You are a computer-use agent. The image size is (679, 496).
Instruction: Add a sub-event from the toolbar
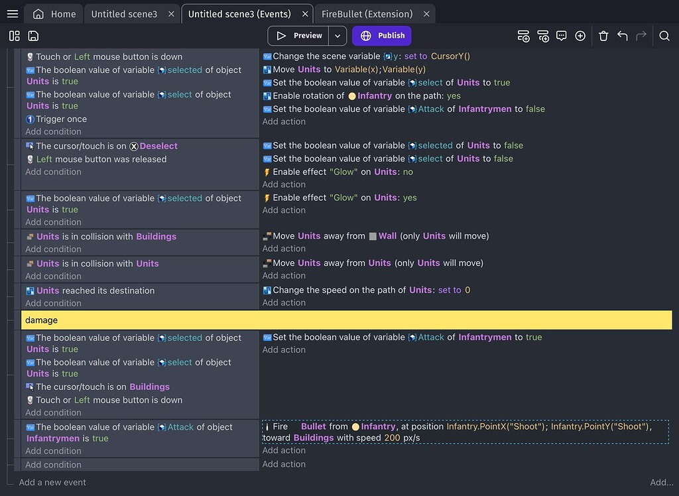(x=544, y=36)
